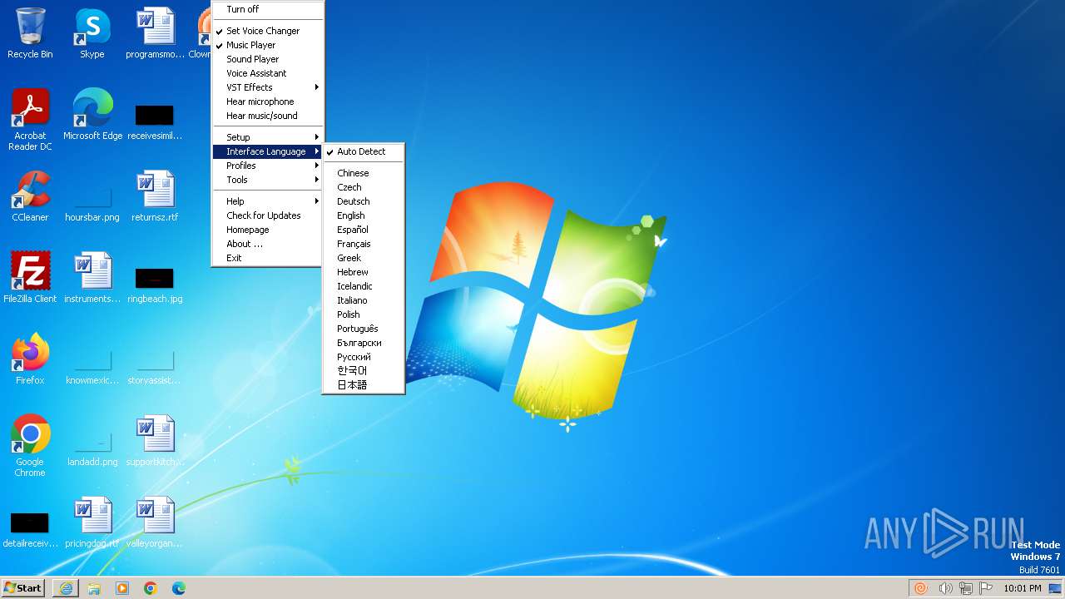Choose Turn off in the menu
This screenshot has width=1065, height=599.
click(267, 9)
